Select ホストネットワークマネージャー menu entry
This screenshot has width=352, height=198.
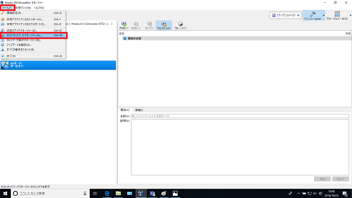tap(33, 35)
